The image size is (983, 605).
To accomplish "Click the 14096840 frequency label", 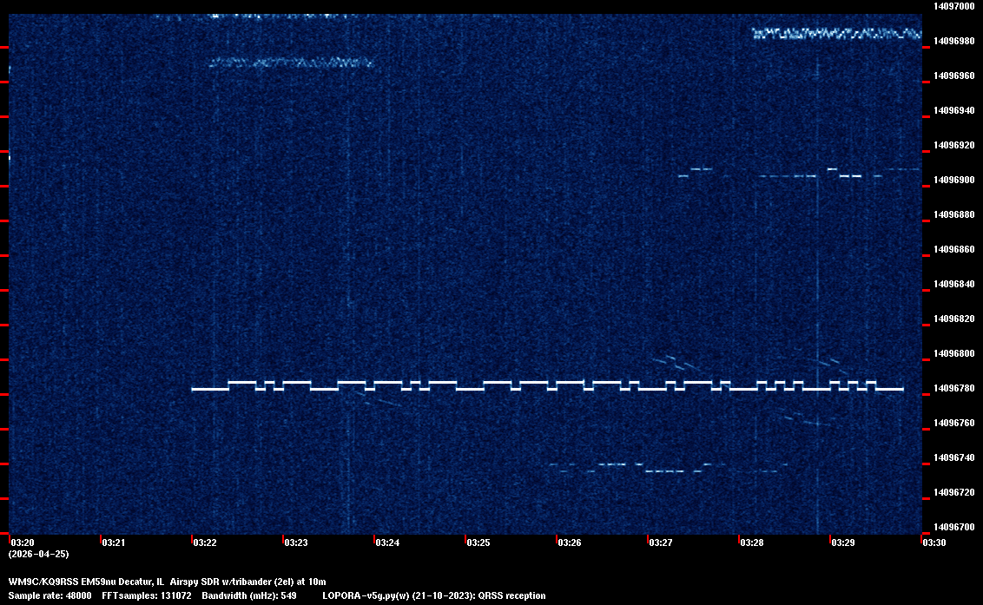I will click(x=953, y=284).
